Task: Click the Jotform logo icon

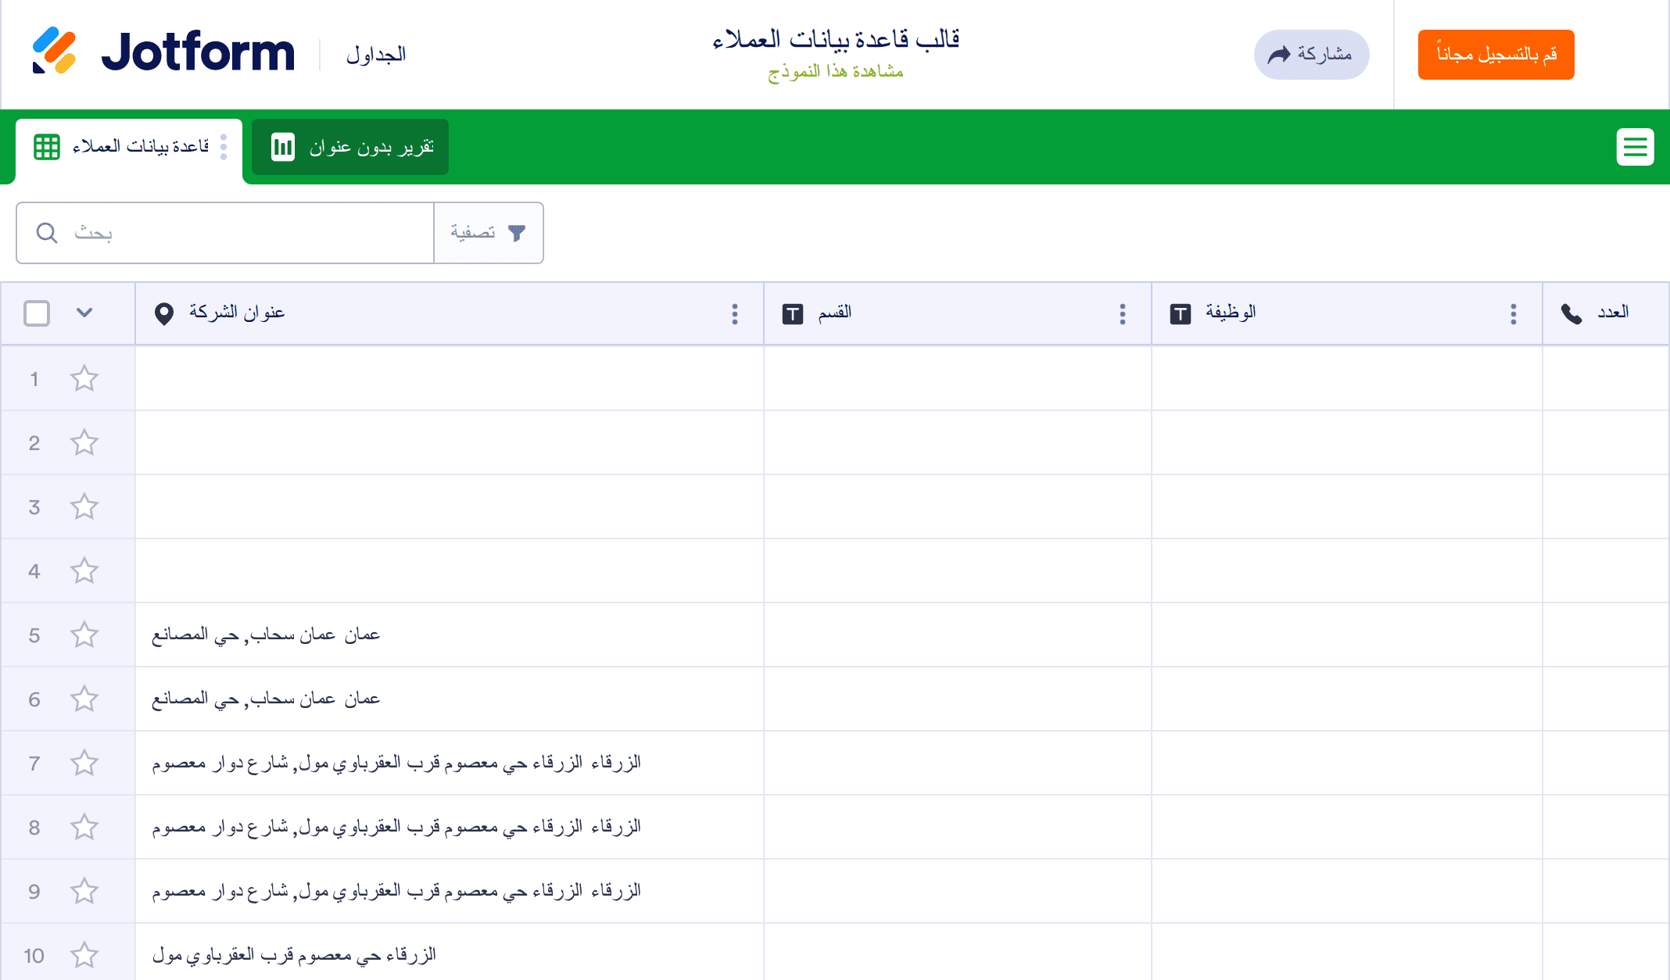Action: pos(54,52)
